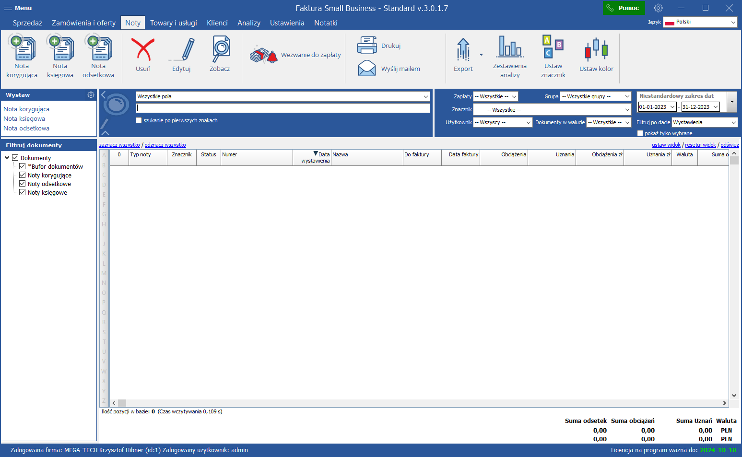This screenshot has width=742, height=457.
Task: Click the search text input field
Action: 283,108
